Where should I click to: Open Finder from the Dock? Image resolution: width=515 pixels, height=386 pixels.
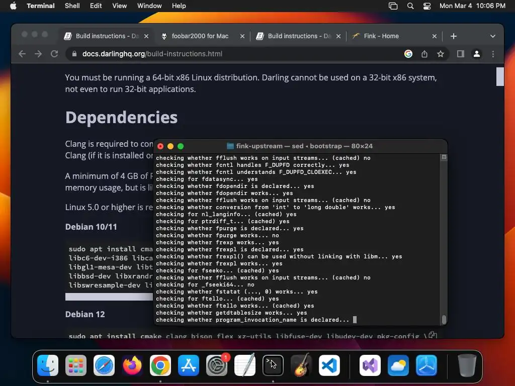[48, 365]
